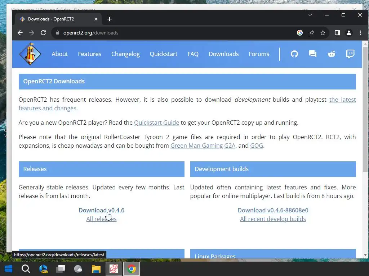This screenshot has width=369, height=276.
Task: Open the chat bubbles icon link
Action: 312,54
